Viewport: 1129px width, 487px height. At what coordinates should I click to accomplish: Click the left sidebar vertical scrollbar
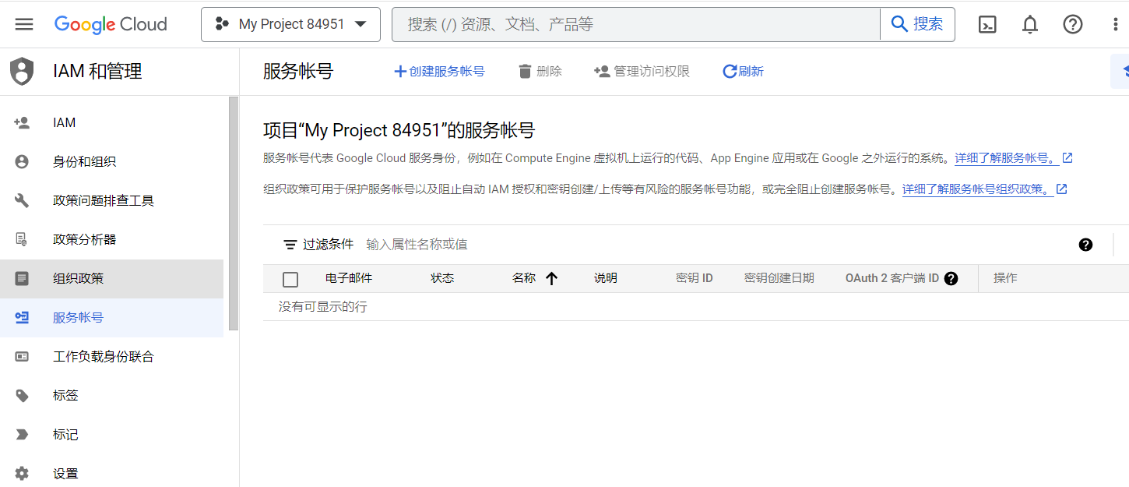coord(234,214)
